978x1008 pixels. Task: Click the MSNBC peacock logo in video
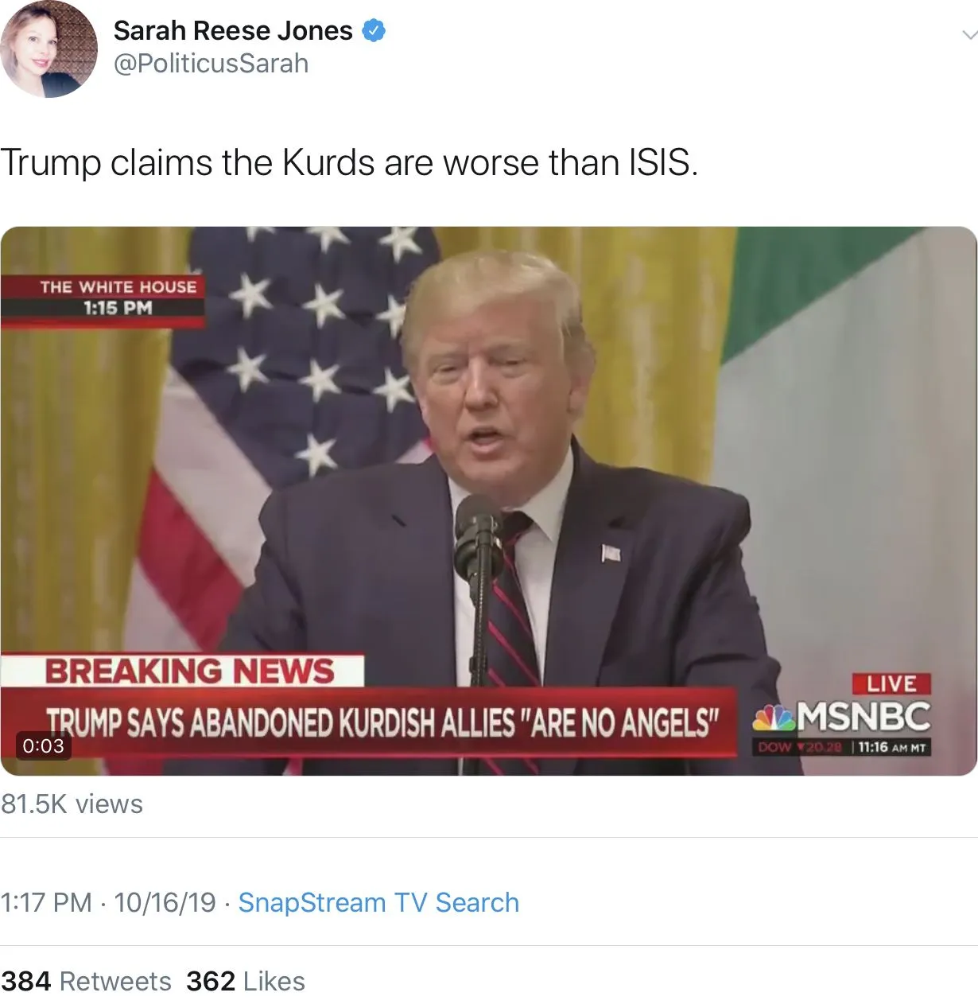coord(774,718)
